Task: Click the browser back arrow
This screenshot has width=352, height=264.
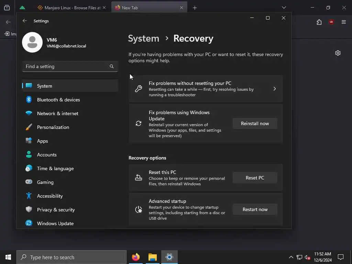Action: pos(8,22)
